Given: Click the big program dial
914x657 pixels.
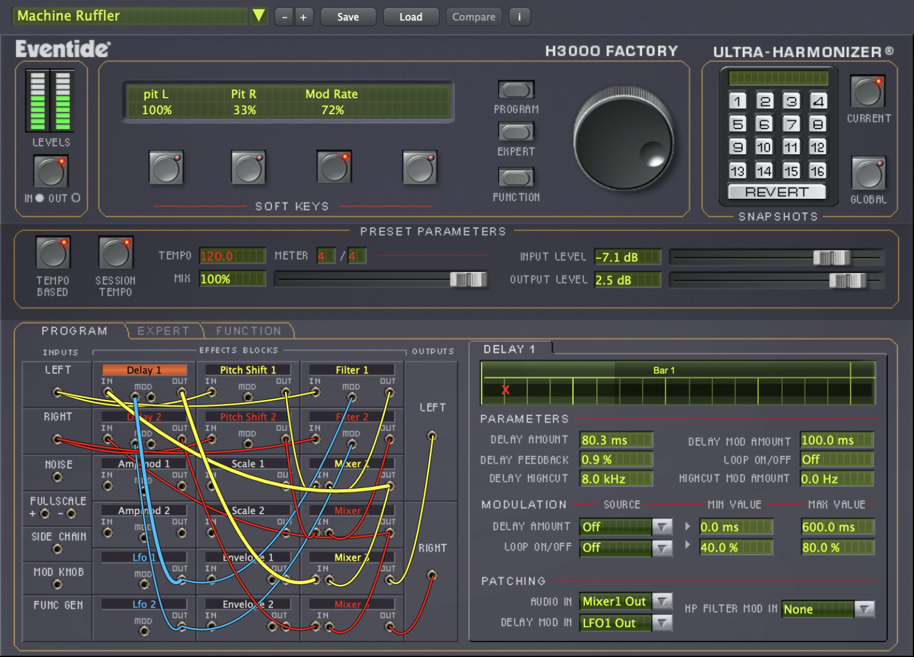Looking at the screenshot, I should pyautogui.click(x=623, y=139).
